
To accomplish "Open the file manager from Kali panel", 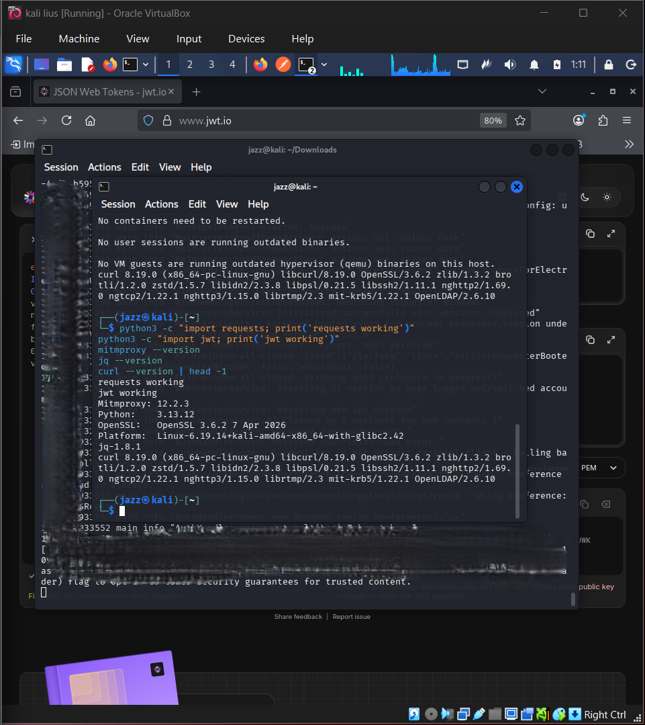I will [64, 65].
